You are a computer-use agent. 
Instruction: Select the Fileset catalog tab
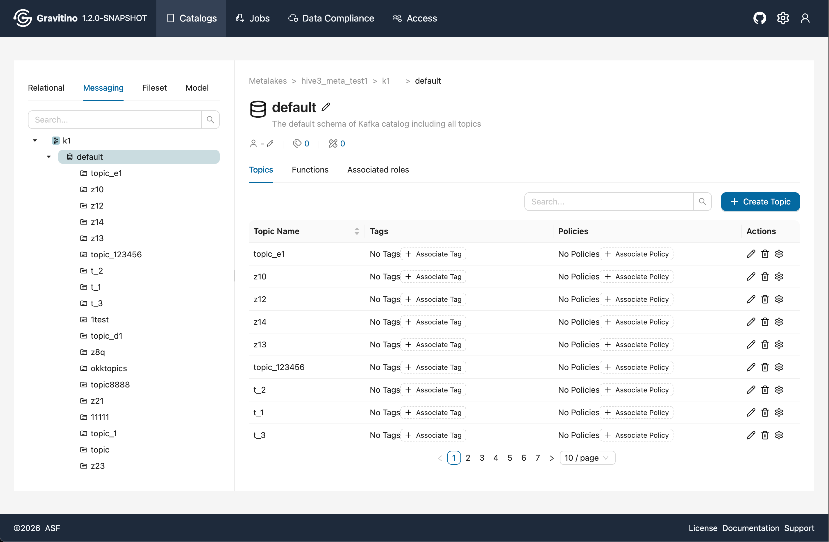click(154, 88)
